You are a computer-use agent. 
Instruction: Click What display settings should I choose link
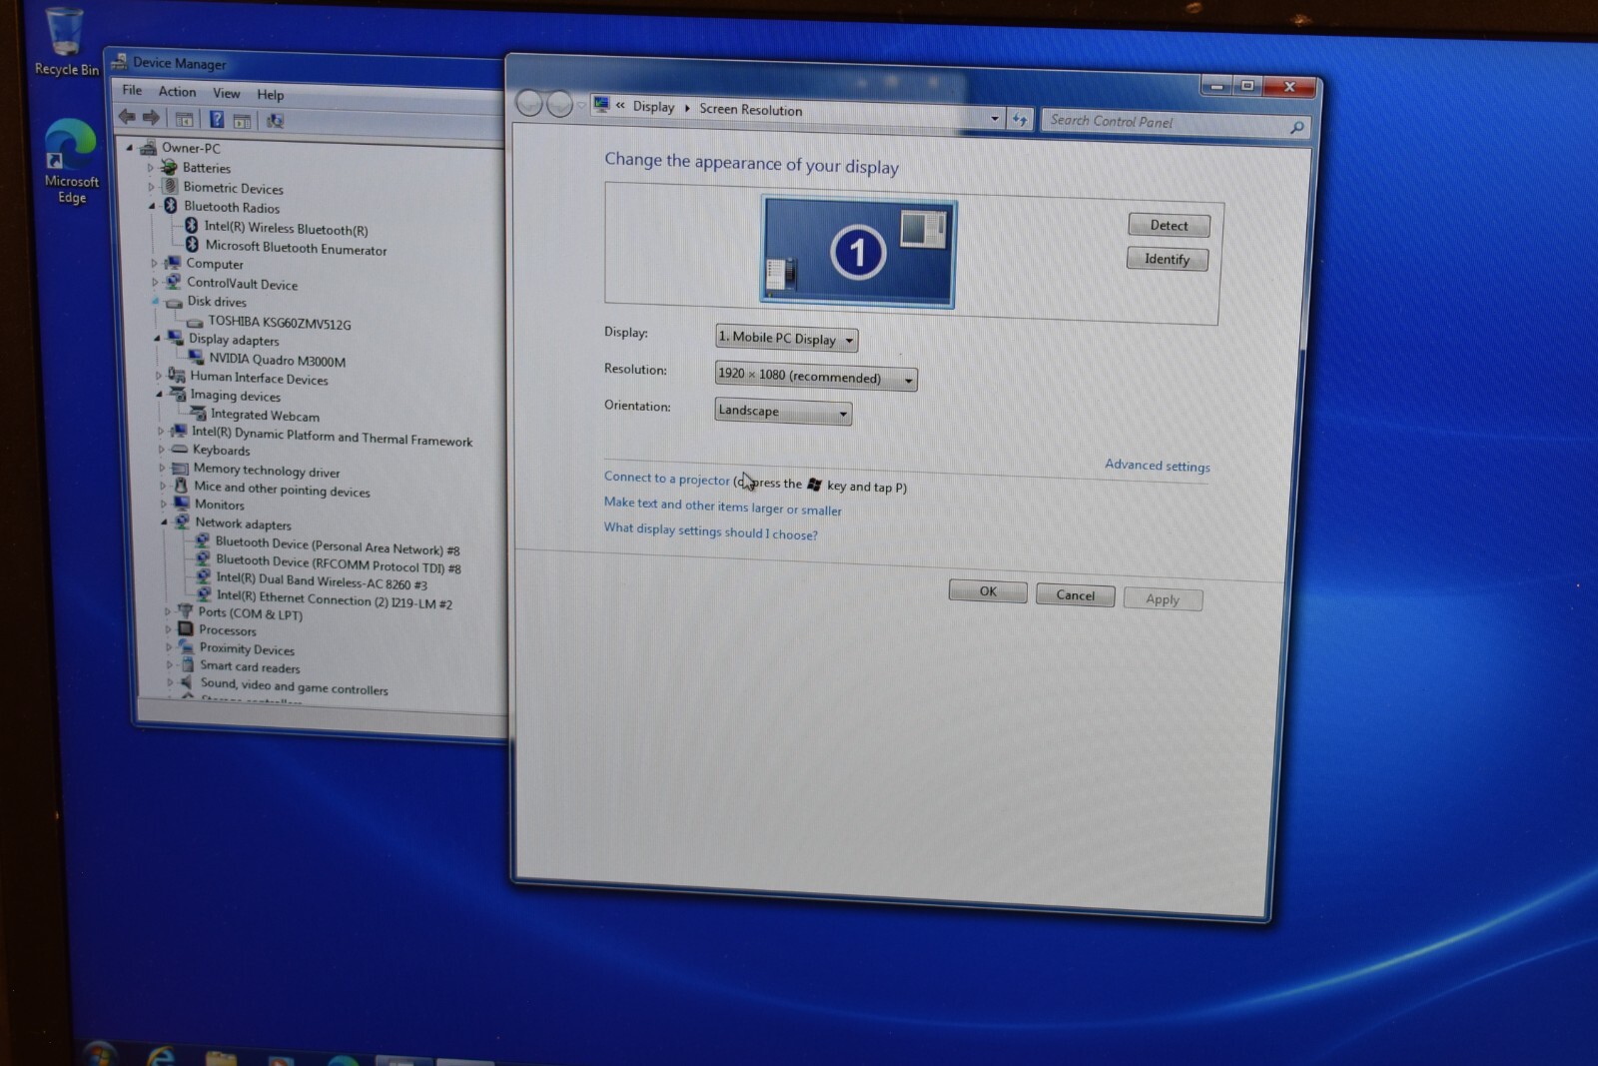click(710, 532)
